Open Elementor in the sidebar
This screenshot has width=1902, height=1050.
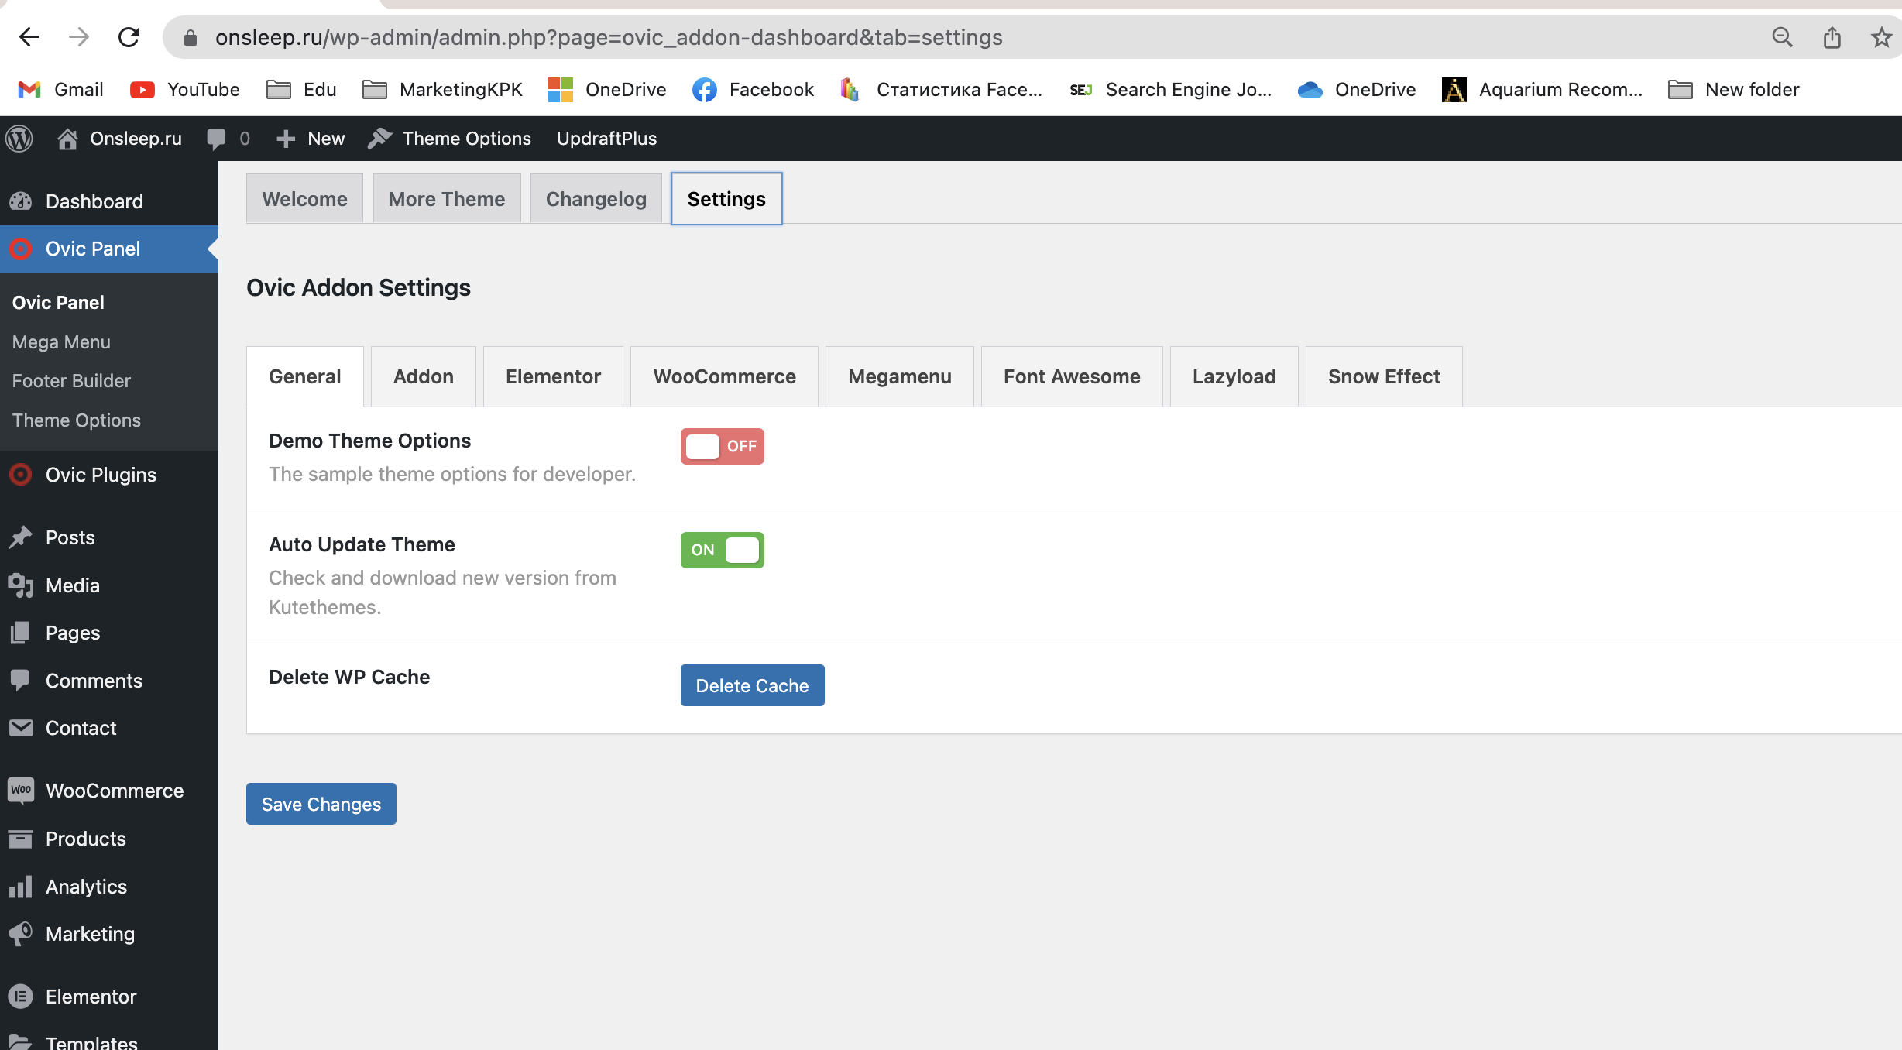coord(109,997)
